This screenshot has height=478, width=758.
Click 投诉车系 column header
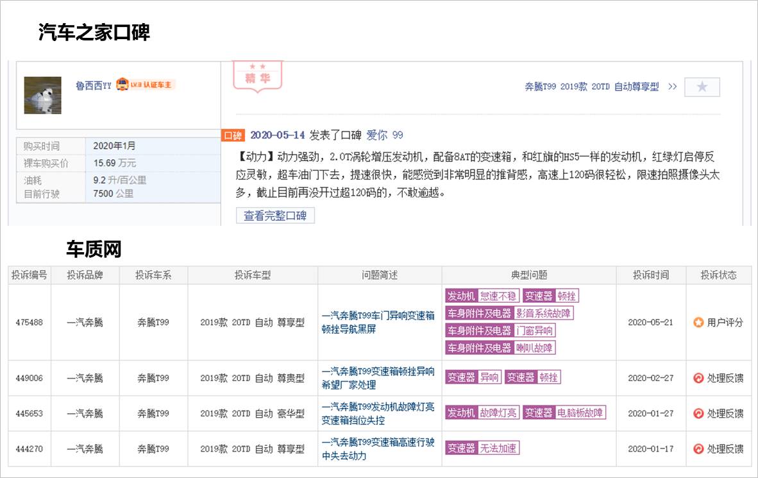pyautogui.click(x=153, y=275)
